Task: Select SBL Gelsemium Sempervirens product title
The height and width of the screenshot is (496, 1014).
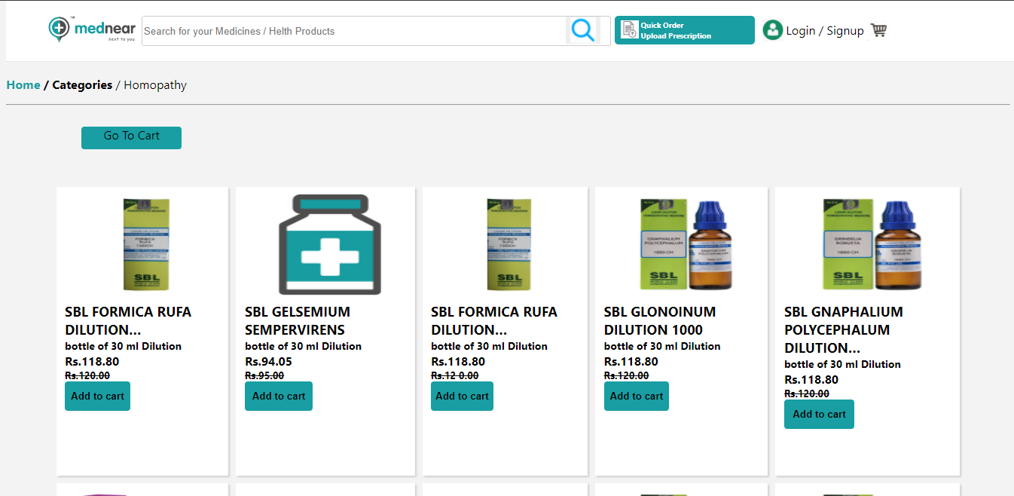Action: [298, 320]
